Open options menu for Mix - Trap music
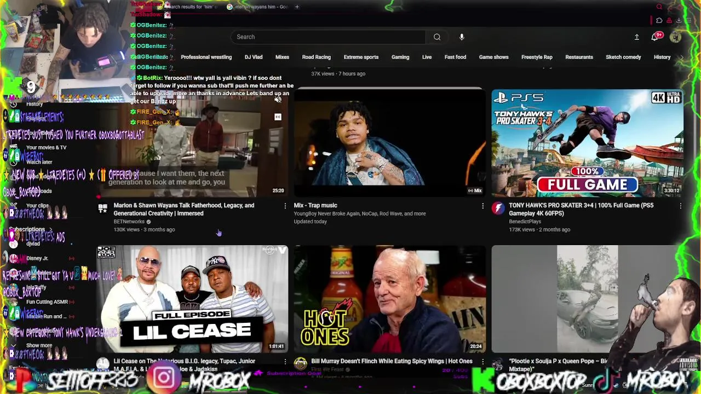The image size is (701, 394). pos(482,206)
